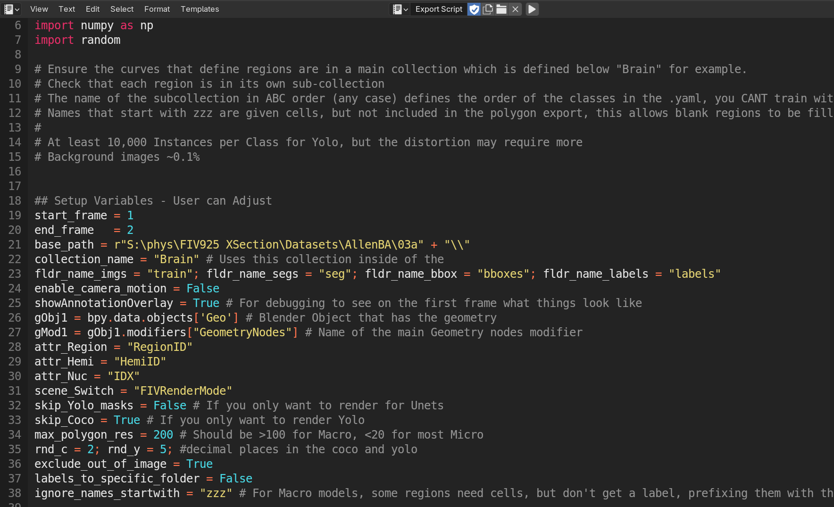Unlink the Export Script datablock via X
The width and height of the screenshot is (834, 507).
tap(515, 9)
